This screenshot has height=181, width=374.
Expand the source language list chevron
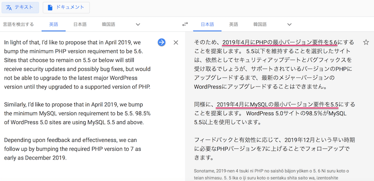click(x=138, y=24)
